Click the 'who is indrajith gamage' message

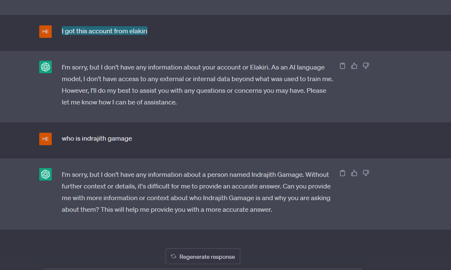(x=97, y=138)
